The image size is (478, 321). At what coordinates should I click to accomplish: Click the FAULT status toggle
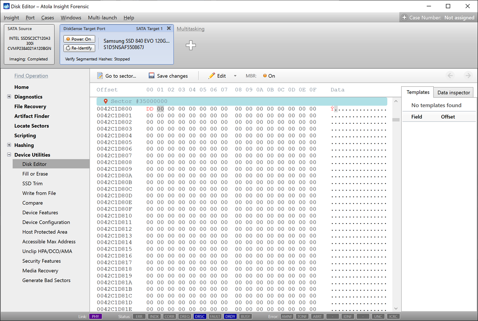click(x=215, y=317)
